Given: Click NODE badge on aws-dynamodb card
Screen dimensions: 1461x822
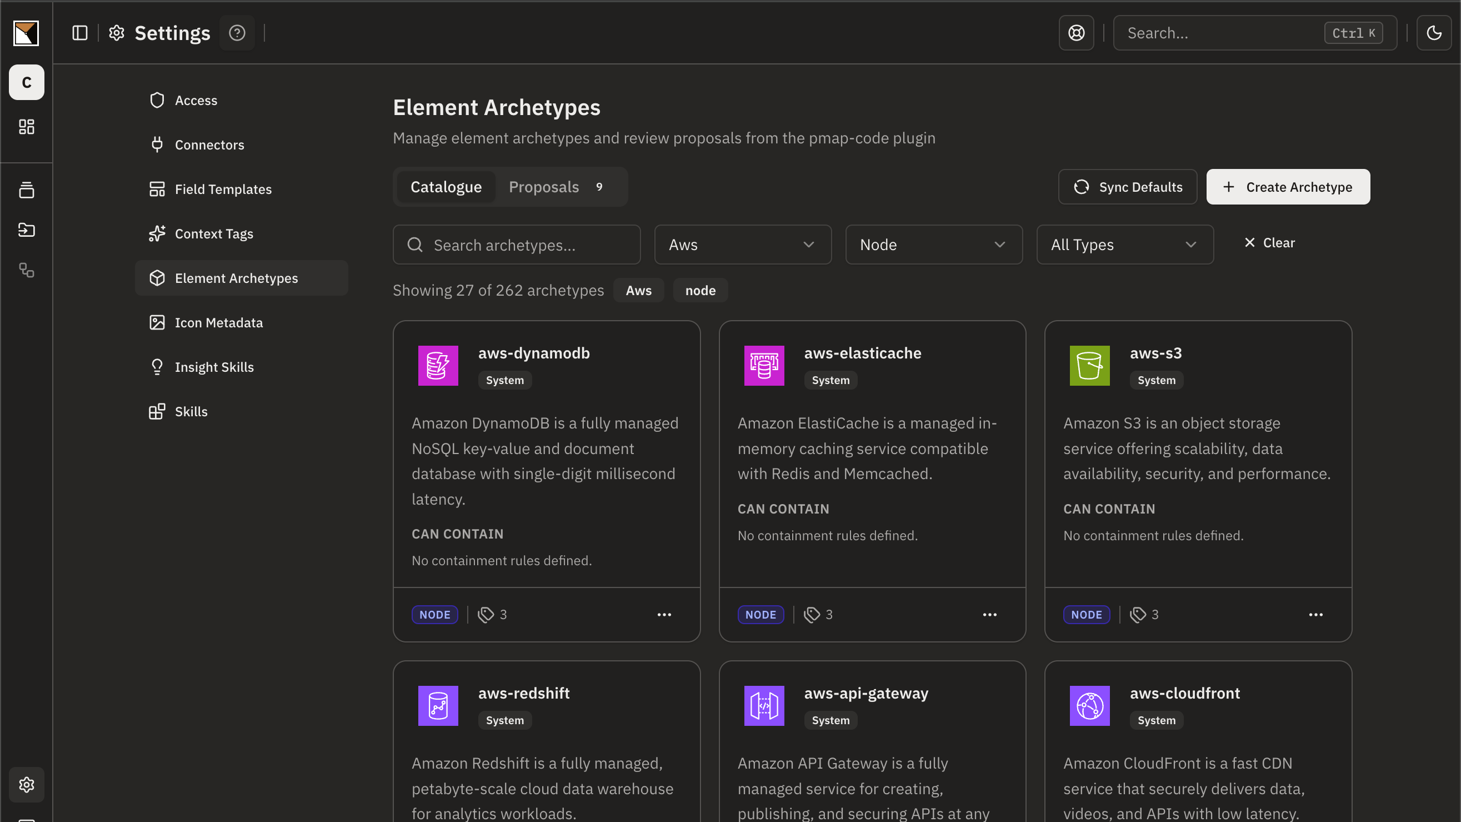Looking at the screenshot, I should click(434, 614).
